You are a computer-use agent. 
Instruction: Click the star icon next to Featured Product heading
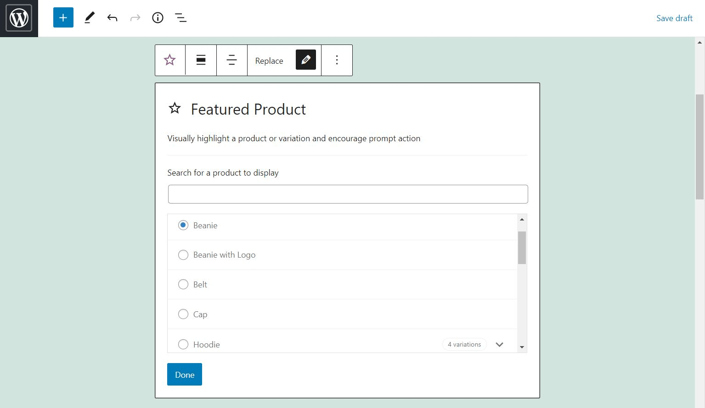[175, 109]
